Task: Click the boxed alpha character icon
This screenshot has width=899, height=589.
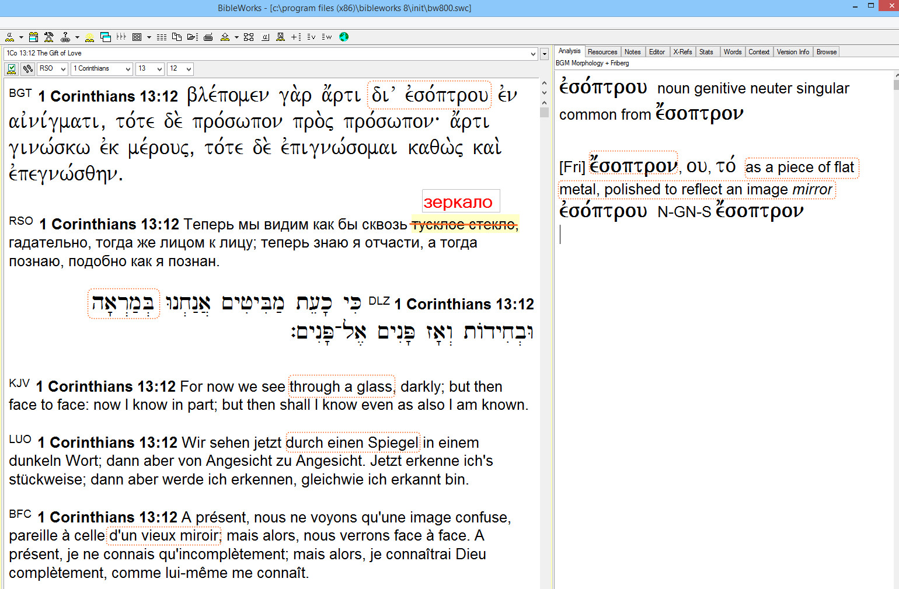Action: point(265,37)
